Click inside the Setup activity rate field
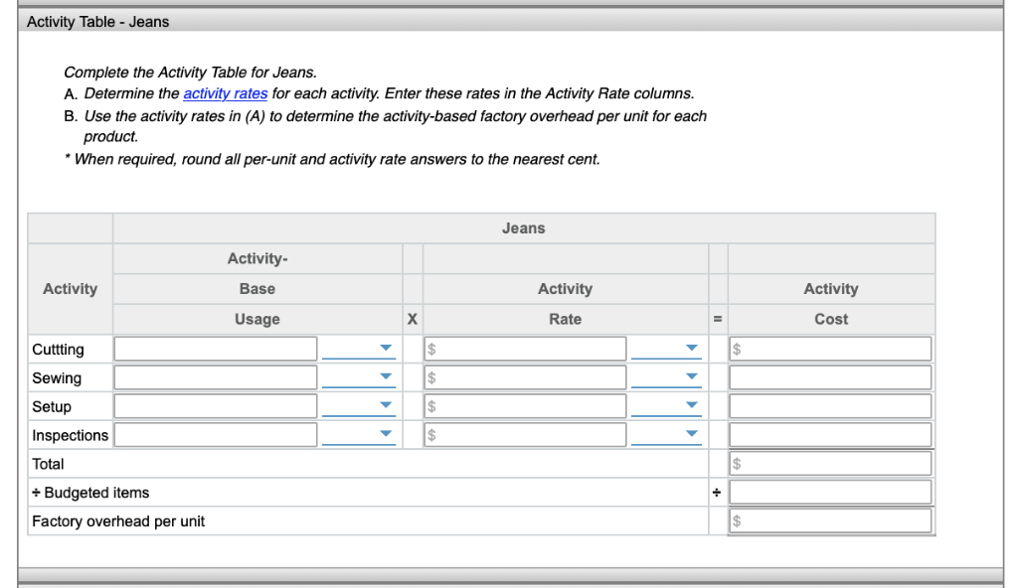 [x=525, y=405]
